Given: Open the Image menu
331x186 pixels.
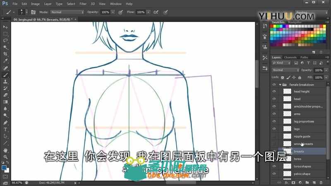Looking at the screenshot, I should [x=35, y=4].
